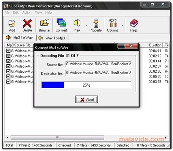
Task: Click the 25% conversion progress bar
Action: [x=86, y=85]
